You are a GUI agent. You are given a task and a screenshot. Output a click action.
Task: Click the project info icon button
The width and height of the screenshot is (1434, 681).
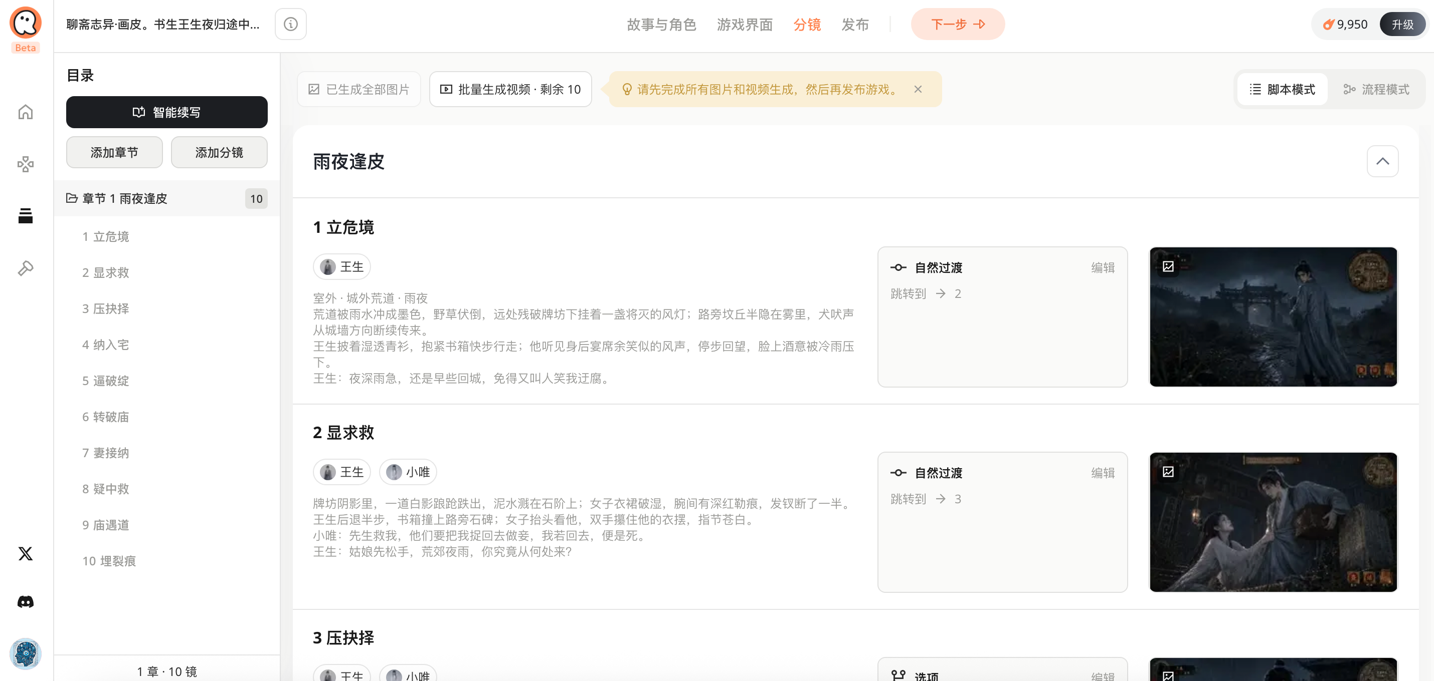[291, 24]
